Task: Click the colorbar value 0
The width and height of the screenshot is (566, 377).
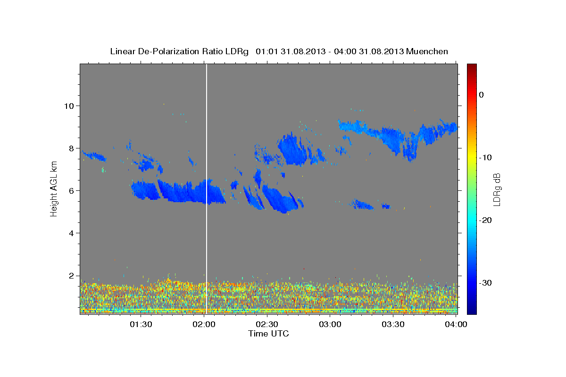Action: [x=482, y=95]
